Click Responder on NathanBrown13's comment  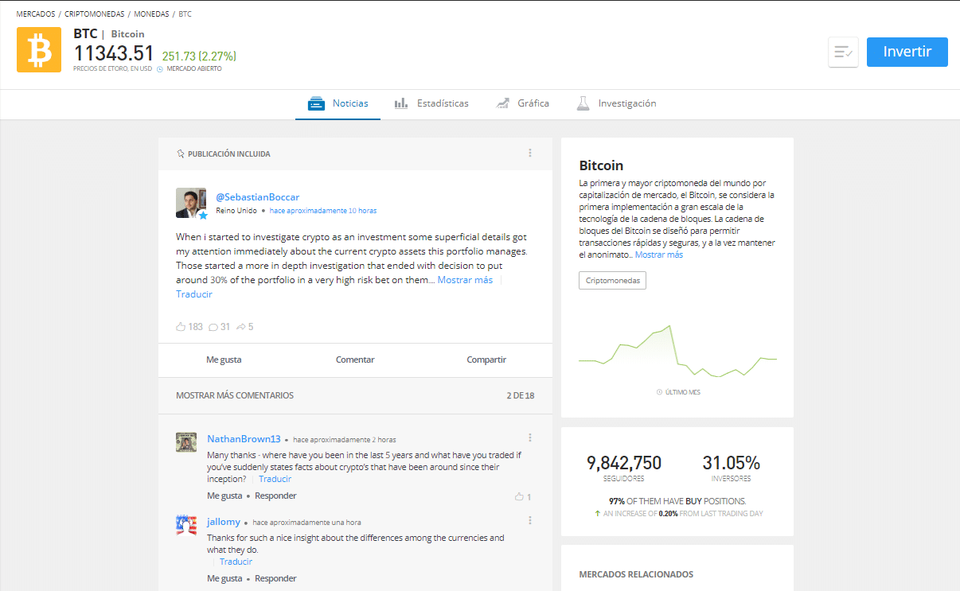(x=275, y=496)
